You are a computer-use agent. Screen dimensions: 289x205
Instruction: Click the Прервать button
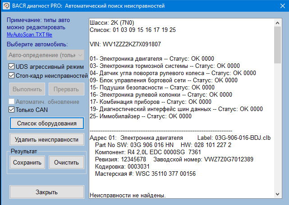(x=66, y=89)
